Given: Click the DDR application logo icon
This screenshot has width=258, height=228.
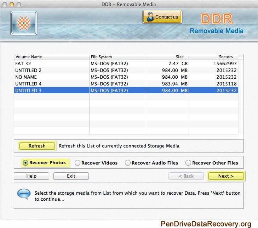Looking at the screenshot, I should coord(24,23).
